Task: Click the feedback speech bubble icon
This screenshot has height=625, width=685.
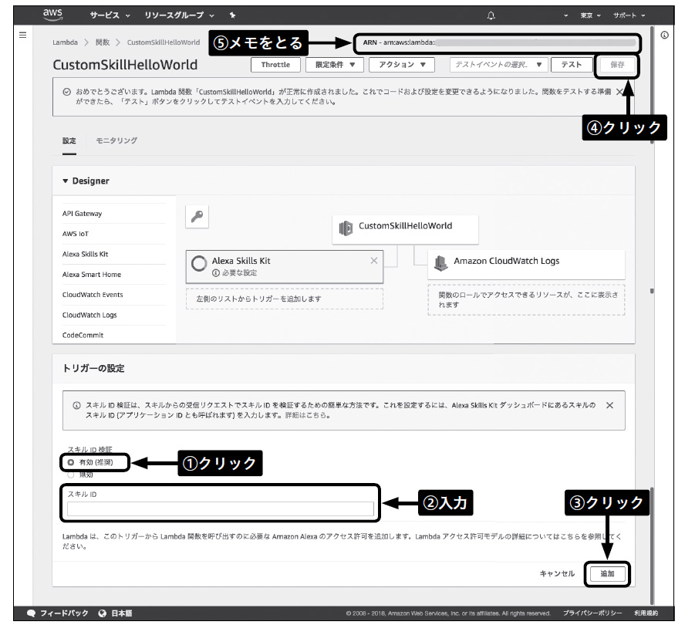Action: click(32, 613)
